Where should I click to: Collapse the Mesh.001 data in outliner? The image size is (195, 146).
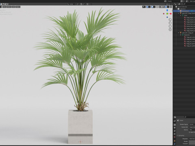181,35
